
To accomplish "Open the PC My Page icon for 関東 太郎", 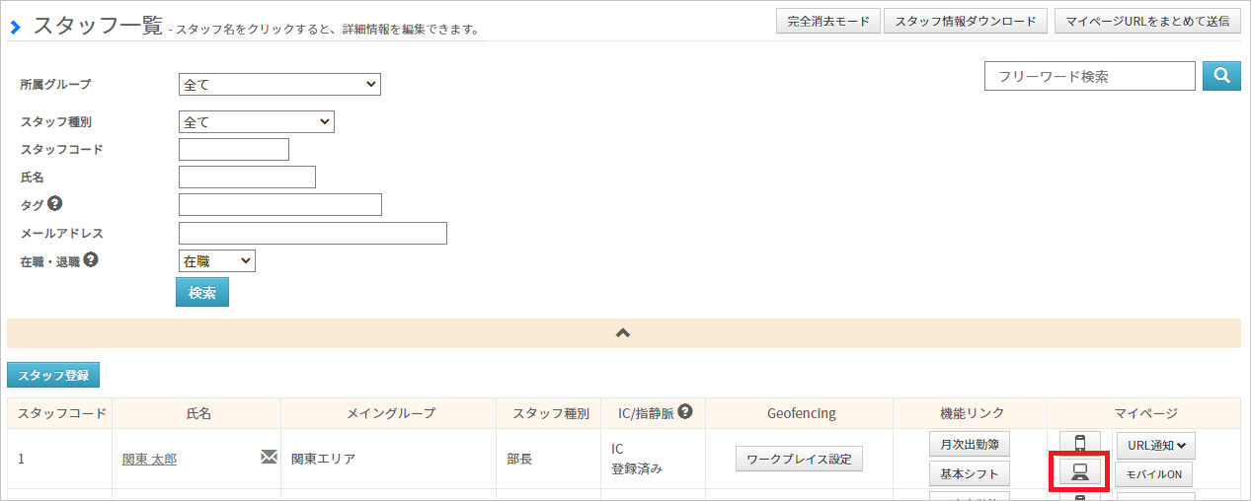I will point(1080,473).
